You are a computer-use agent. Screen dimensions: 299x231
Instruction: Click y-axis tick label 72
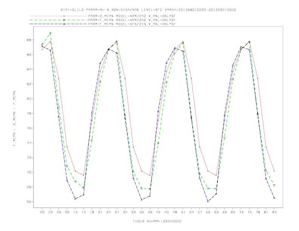(x=29, y=158)
